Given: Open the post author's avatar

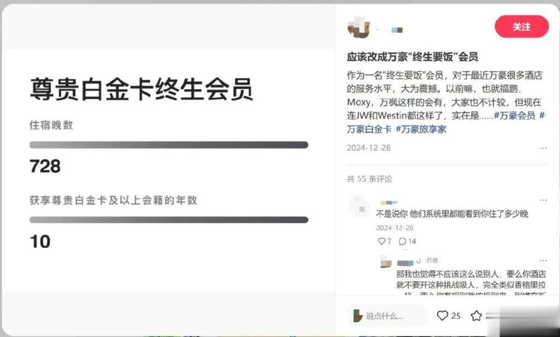Looking at the screenshot, I should (358, 27).
